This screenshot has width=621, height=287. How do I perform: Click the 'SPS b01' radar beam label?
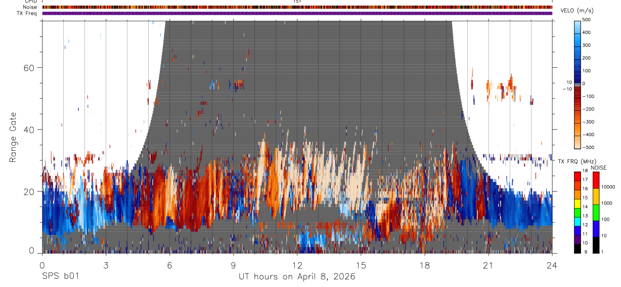click(60, 277)
